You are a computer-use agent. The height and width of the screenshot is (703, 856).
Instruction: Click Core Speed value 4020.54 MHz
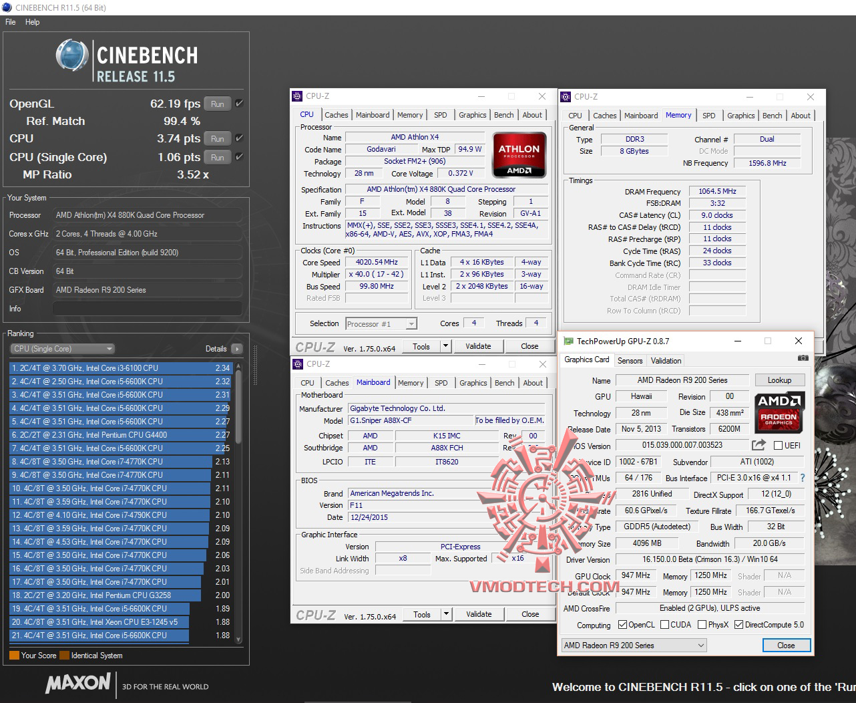377,263
